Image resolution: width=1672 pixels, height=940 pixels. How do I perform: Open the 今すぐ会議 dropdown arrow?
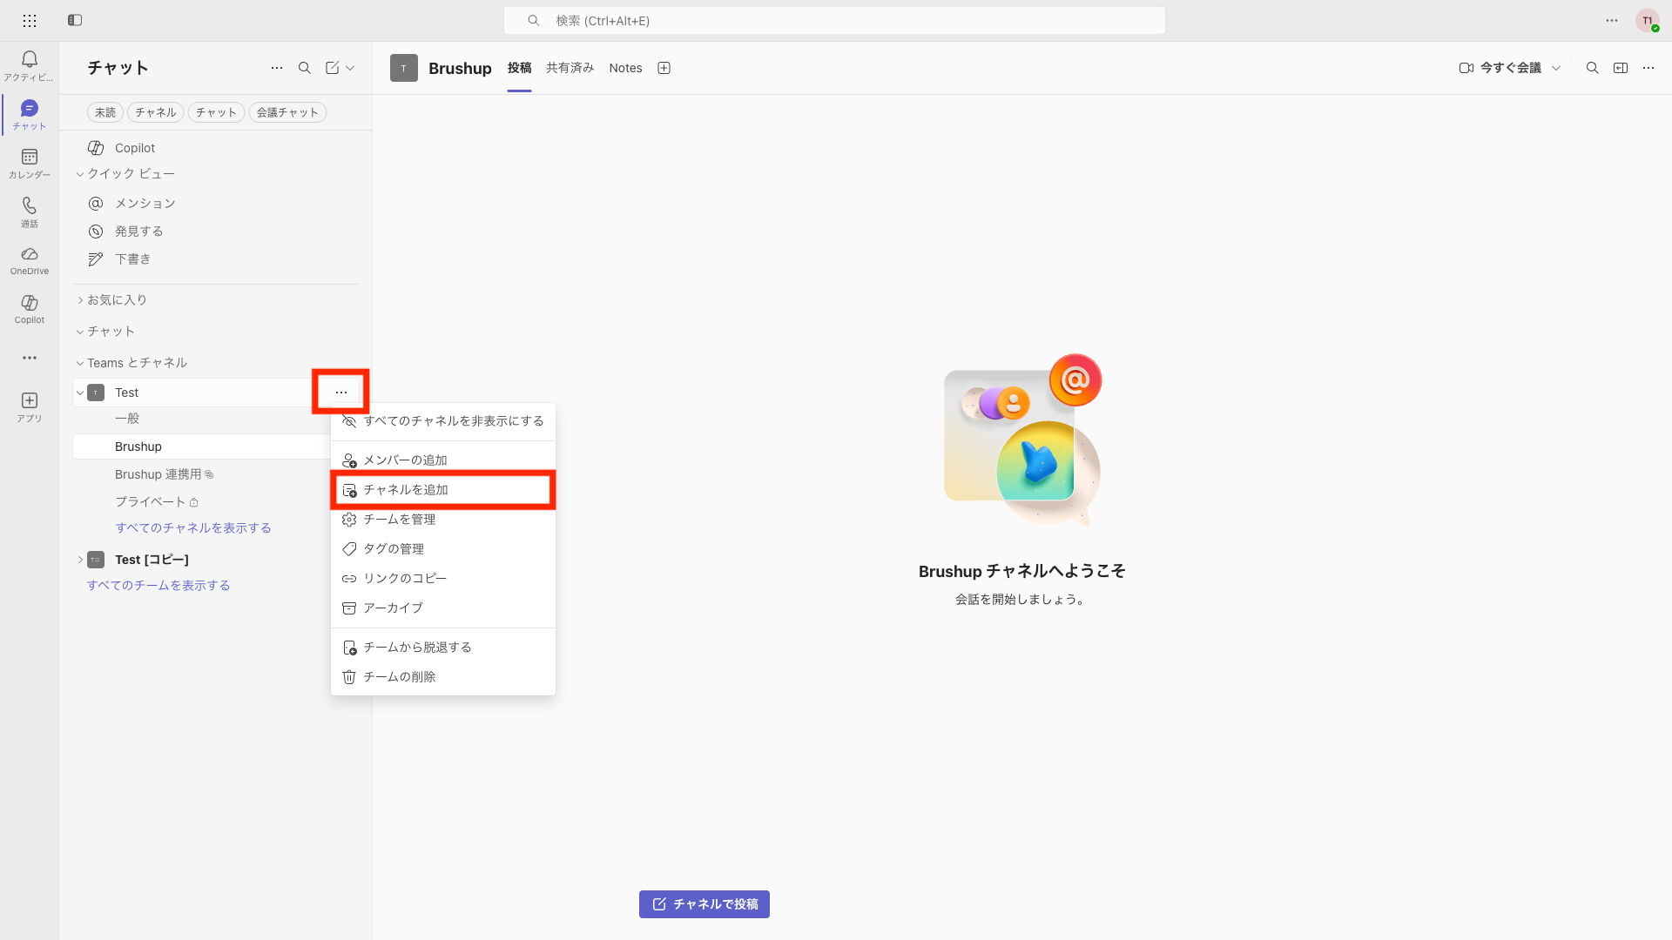pyautogui.click(x=1556, y=68)
